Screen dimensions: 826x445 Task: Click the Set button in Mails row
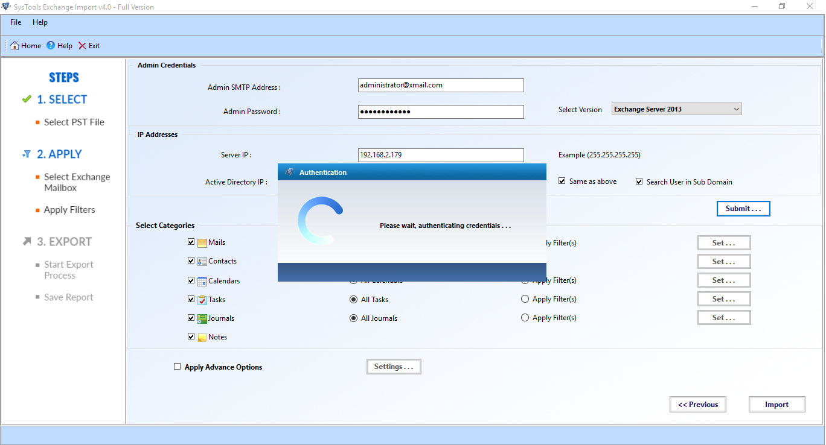point(724,243)
